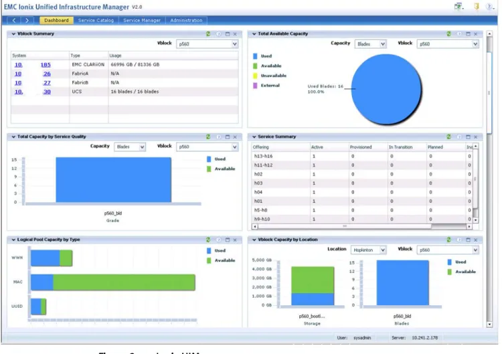Open Vblock dropdown in Vblock Summary
Screen dimensions: 502x354
point(207,44)
